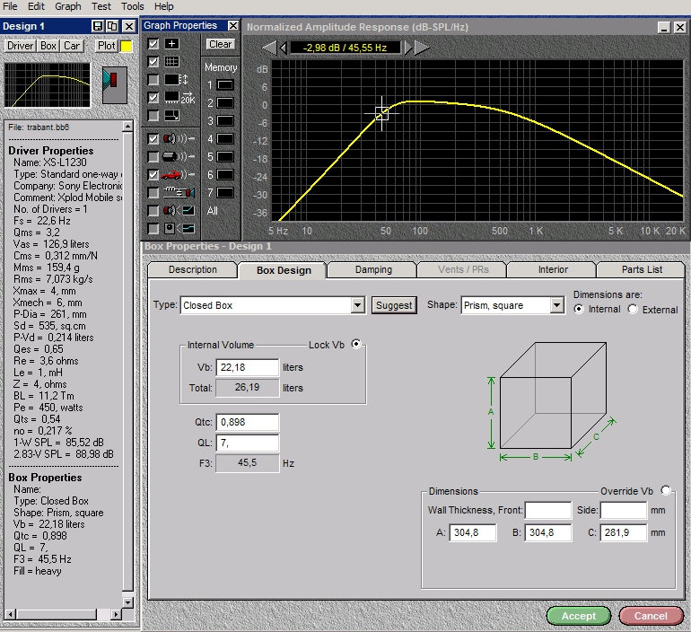Viewport: 691px width, 632px height.
Task: Click the yellow plot color swatch
Action: [x=127, y=46]
